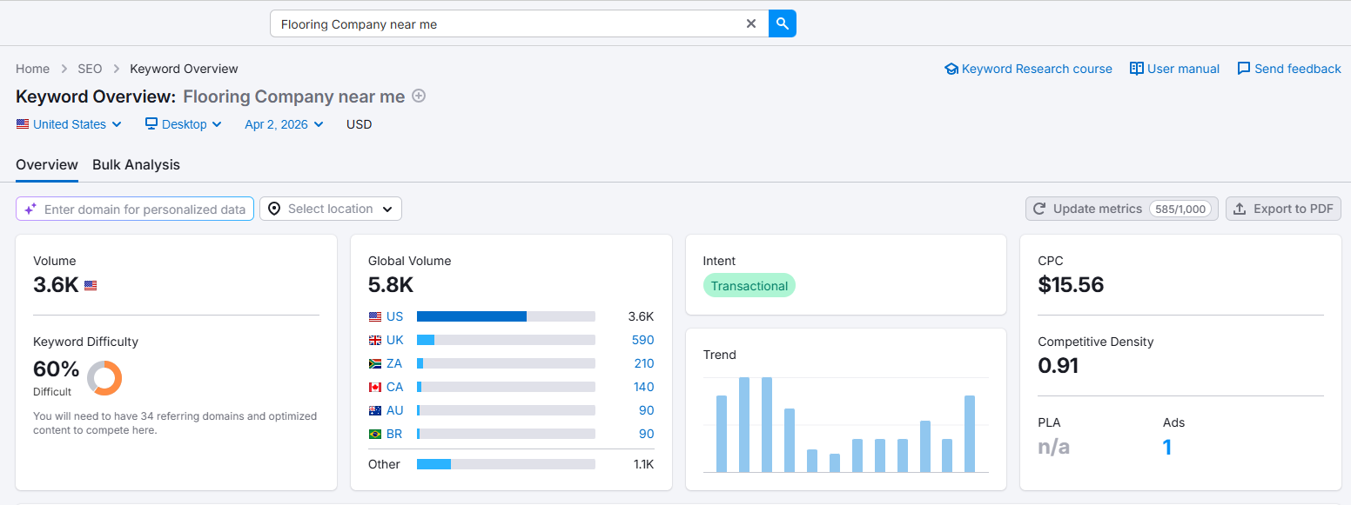This screenshot has width=1351, height=505.
Task: Open the User manual via its icon
Action: 1137,68
